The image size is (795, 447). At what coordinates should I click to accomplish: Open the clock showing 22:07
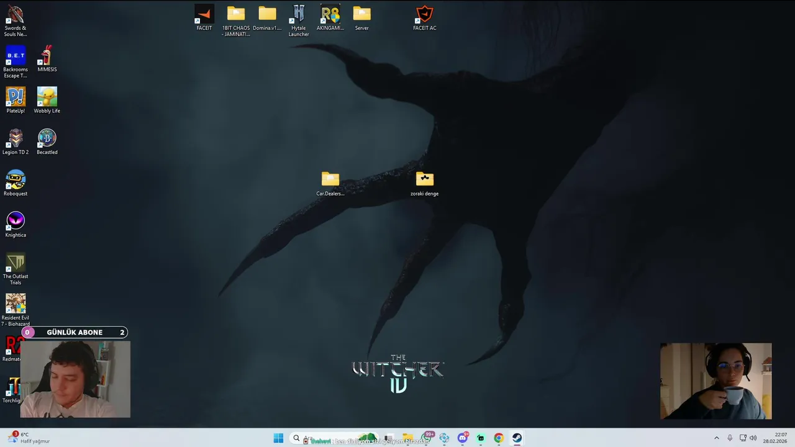(x=775, y=438)
